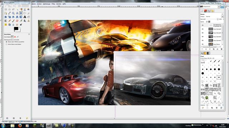229x128 pixels.
Task: Toggle visibility of layer 'Neue Ebene#4'
Action: 203,29
